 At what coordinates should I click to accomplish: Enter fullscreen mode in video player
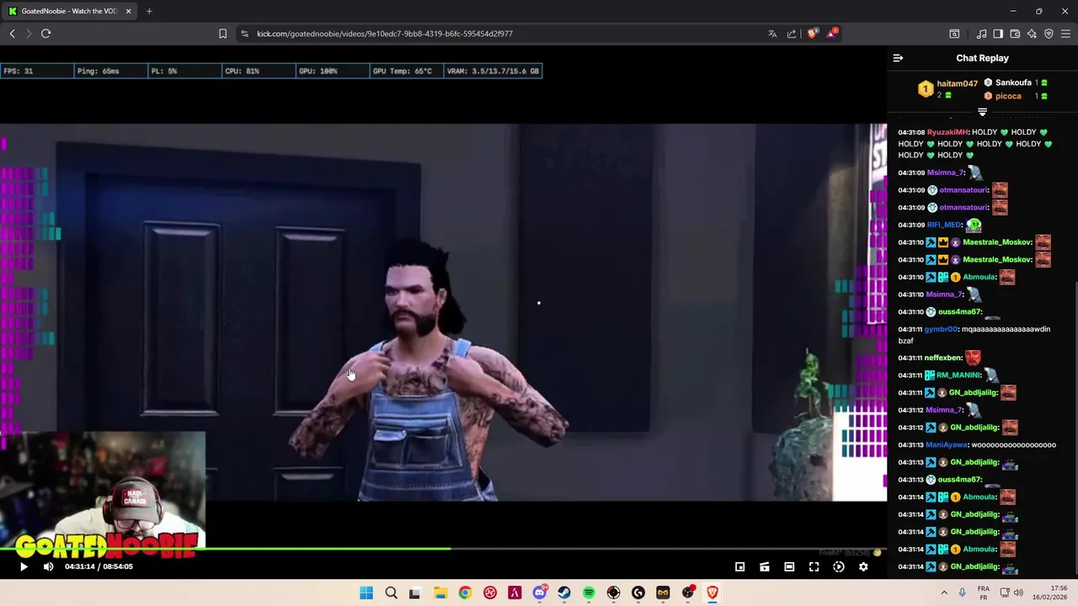click(x=814, y=566)
